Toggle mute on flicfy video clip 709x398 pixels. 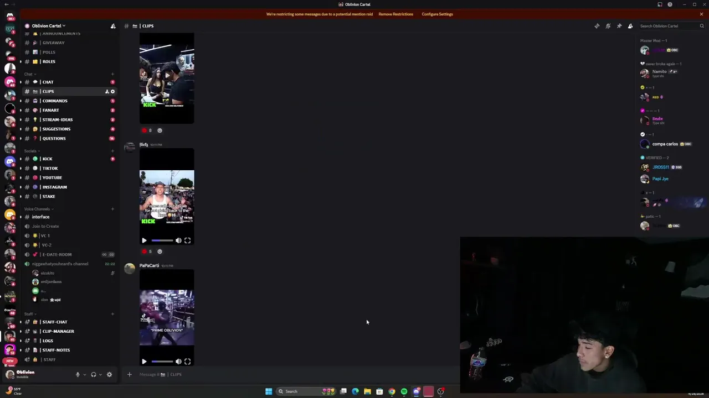(x=178, y=240)
